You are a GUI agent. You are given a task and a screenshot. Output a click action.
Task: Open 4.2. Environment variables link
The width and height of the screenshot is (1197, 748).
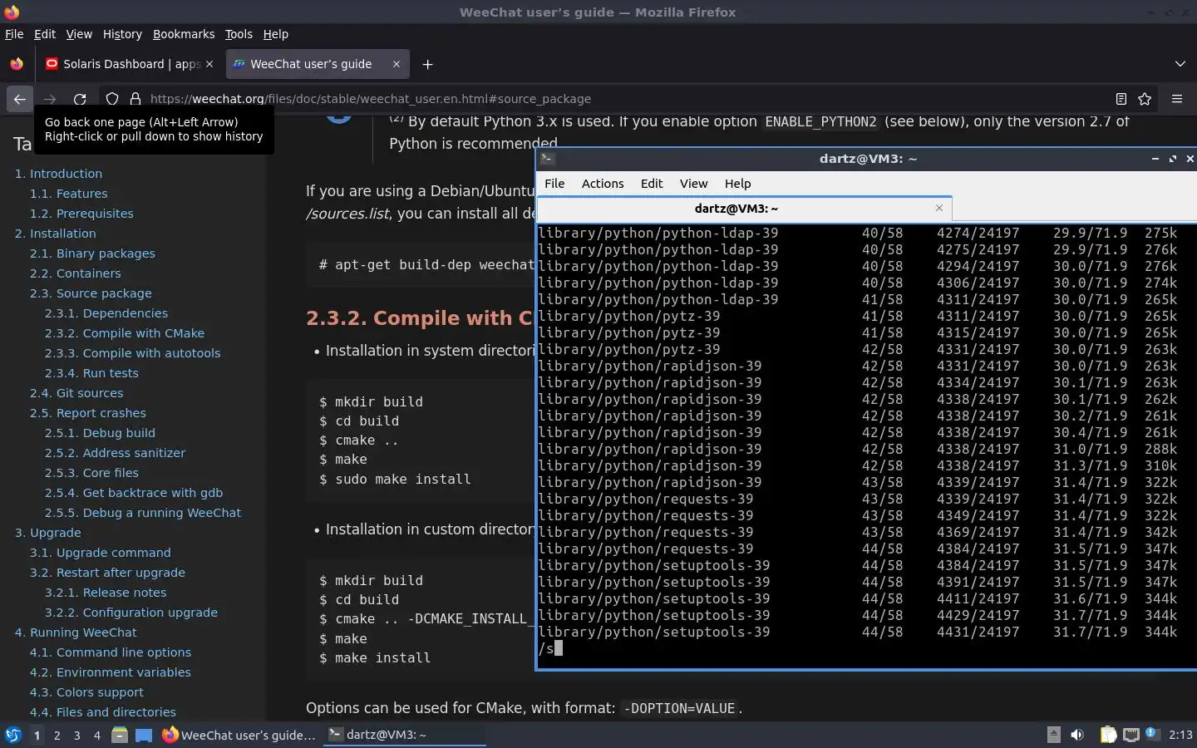(x=111, y=672)
